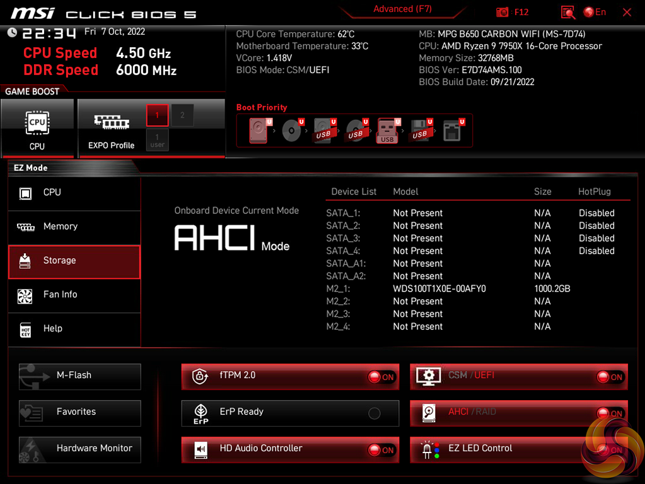Open the CPU tab in EZ Mode

point(74,192)
